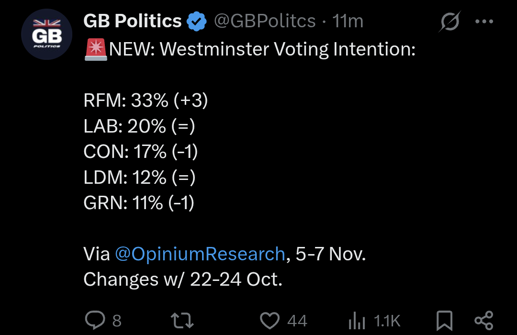The height and width of the screenshot is (335, 517).
Task: Click the reply count 8
Action: pos(117,321)
